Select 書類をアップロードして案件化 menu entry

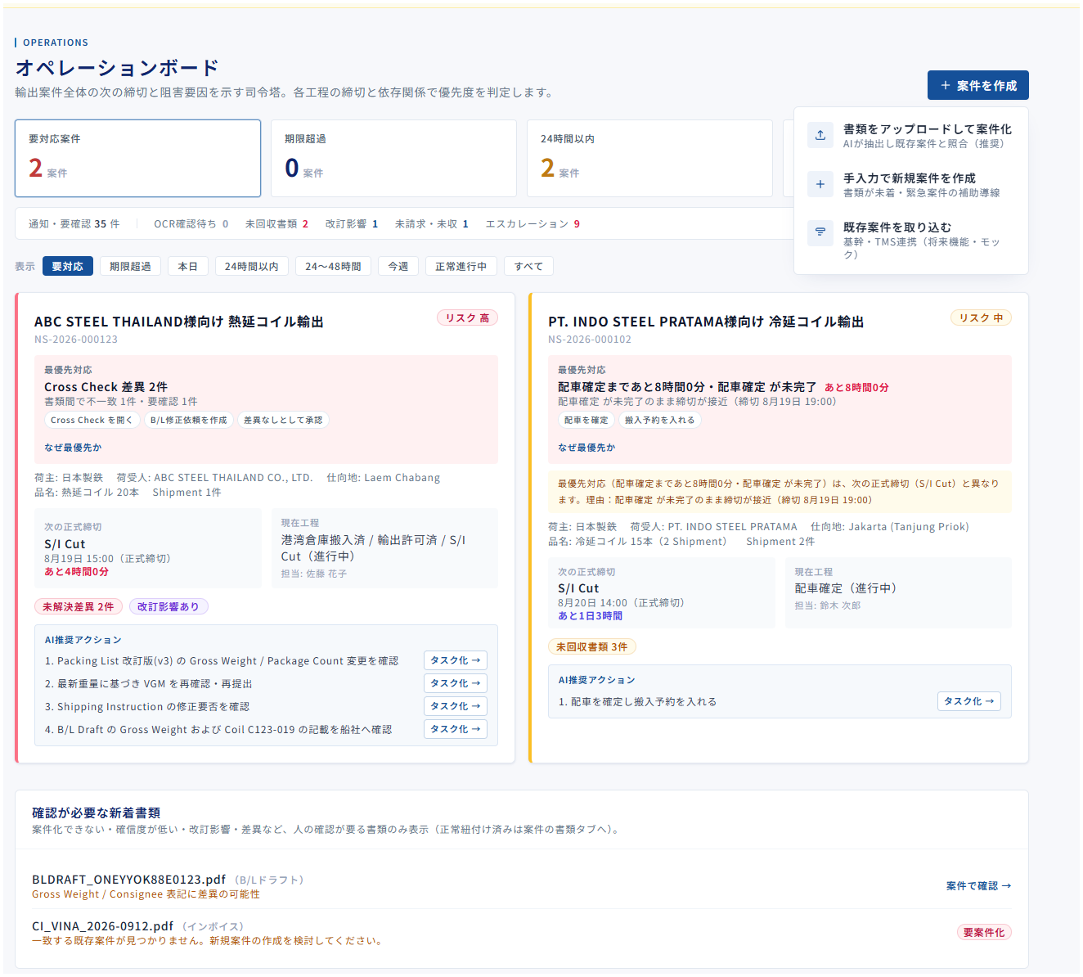(910, 136)
